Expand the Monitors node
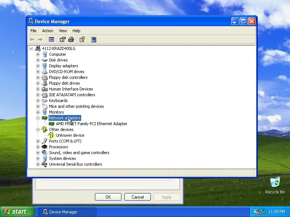Viewport: 290px width, 217px height. pyautogui.click(x=38, y=112)
